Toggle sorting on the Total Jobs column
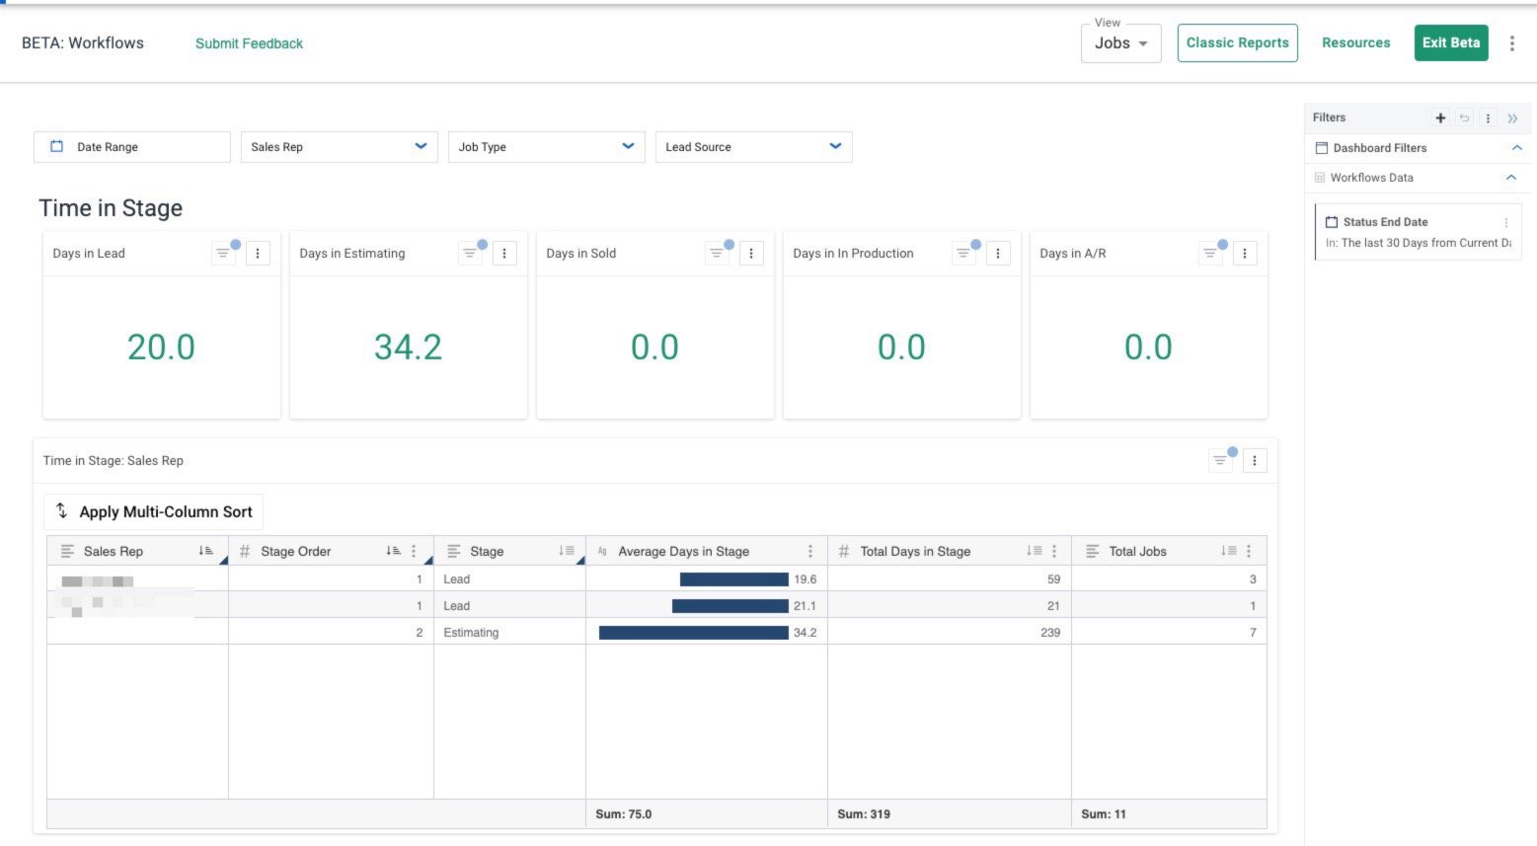The image size is (1537, 846). click(1228, 551)
